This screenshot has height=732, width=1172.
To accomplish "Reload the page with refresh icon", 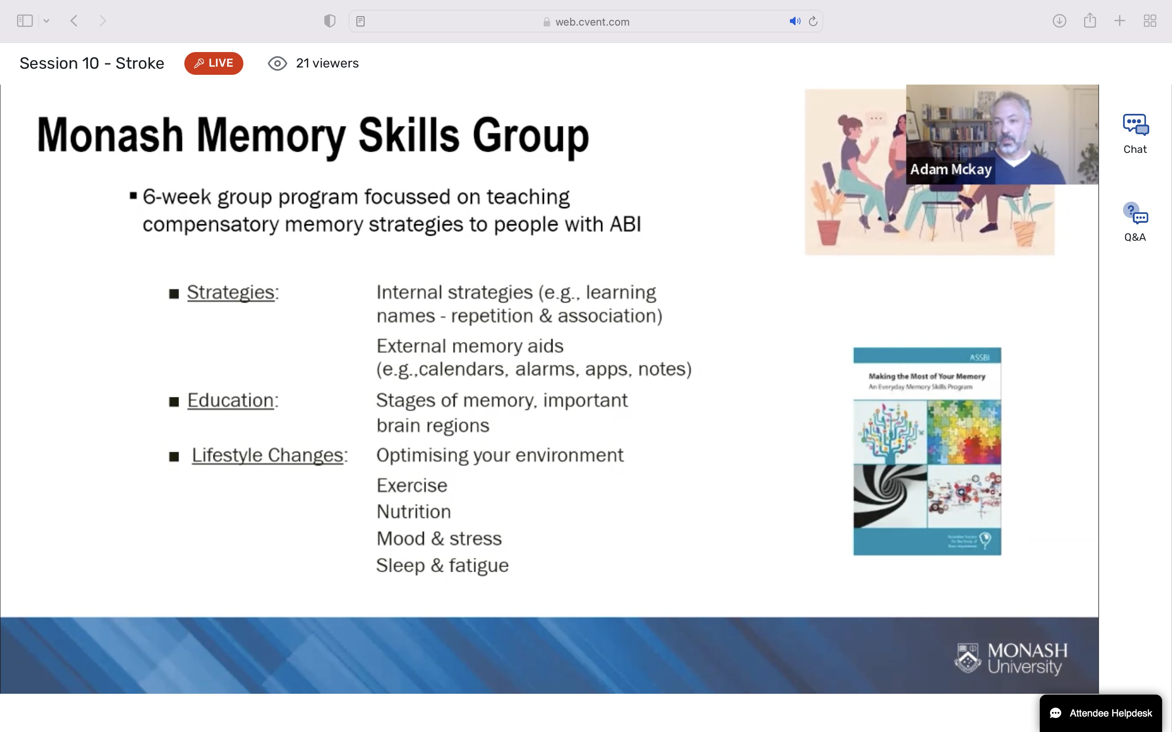I will point(813,21).
